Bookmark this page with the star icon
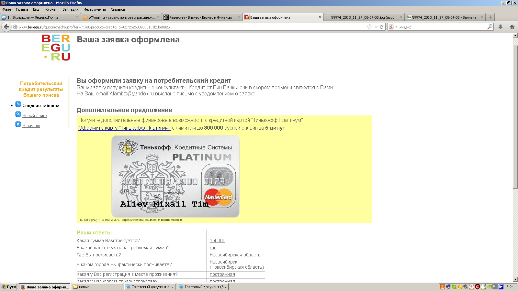The image size is (518, 291). click(370, 27)
